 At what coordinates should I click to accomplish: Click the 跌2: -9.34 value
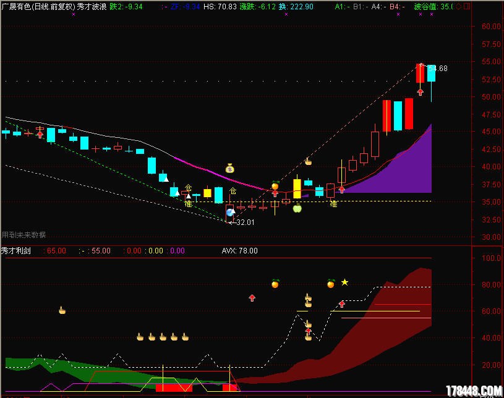126,6
